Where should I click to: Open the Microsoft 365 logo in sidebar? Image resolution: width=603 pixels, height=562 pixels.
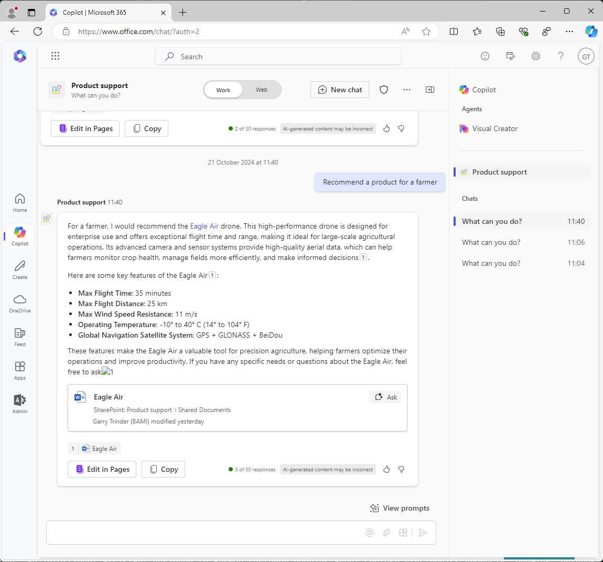tap(20, 56)
